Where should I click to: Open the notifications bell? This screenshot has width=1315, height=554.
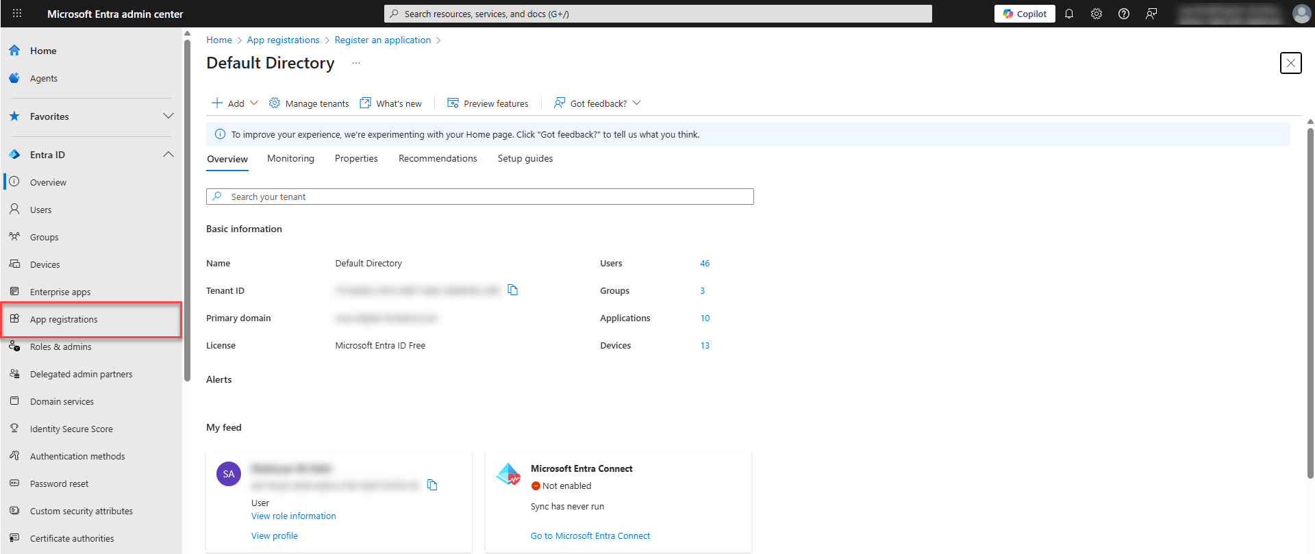pos(1069,14)
